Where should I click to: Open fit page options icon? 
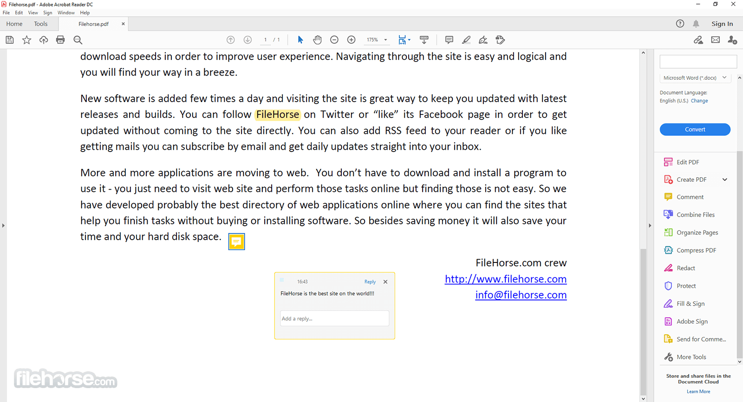click(404, 40)
